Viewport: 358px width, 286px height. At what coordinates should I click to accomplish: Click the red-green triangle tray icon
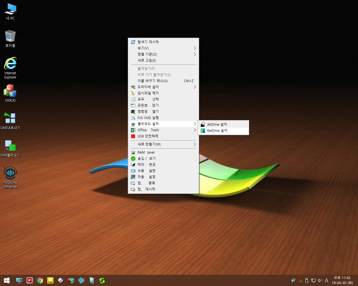tap(300, 280)
